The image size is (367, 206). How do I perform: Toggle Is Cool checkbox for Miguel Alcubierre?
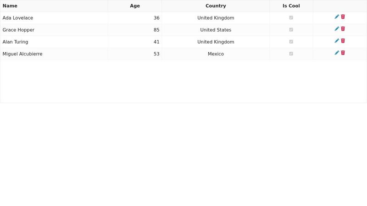[291, 54]
